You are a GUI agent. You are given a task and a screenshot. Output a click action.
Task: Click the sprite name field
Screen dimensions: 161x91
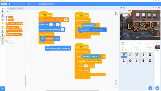point(126,44)
